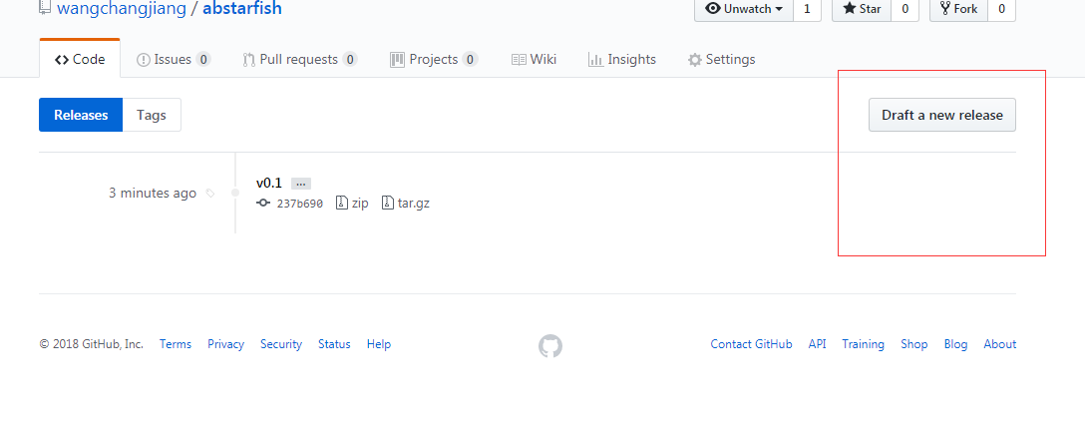Viewport: 1085px width, 430px height.
Task: Open the Issues tab
Action: (173, 60)
